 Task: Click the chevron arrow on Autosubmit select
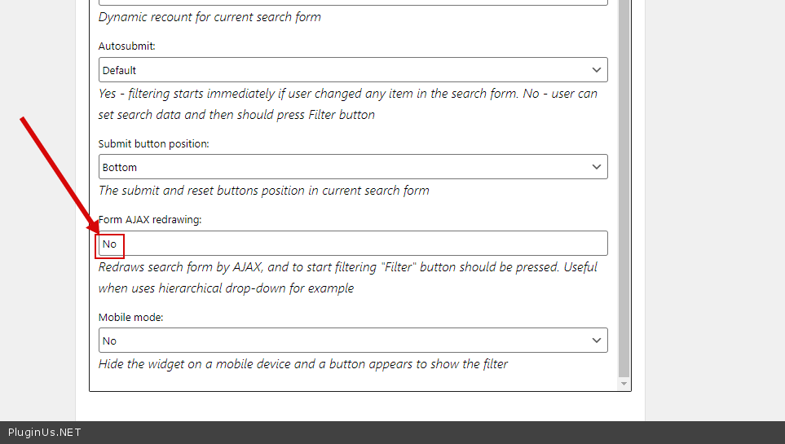click(597, 70)
